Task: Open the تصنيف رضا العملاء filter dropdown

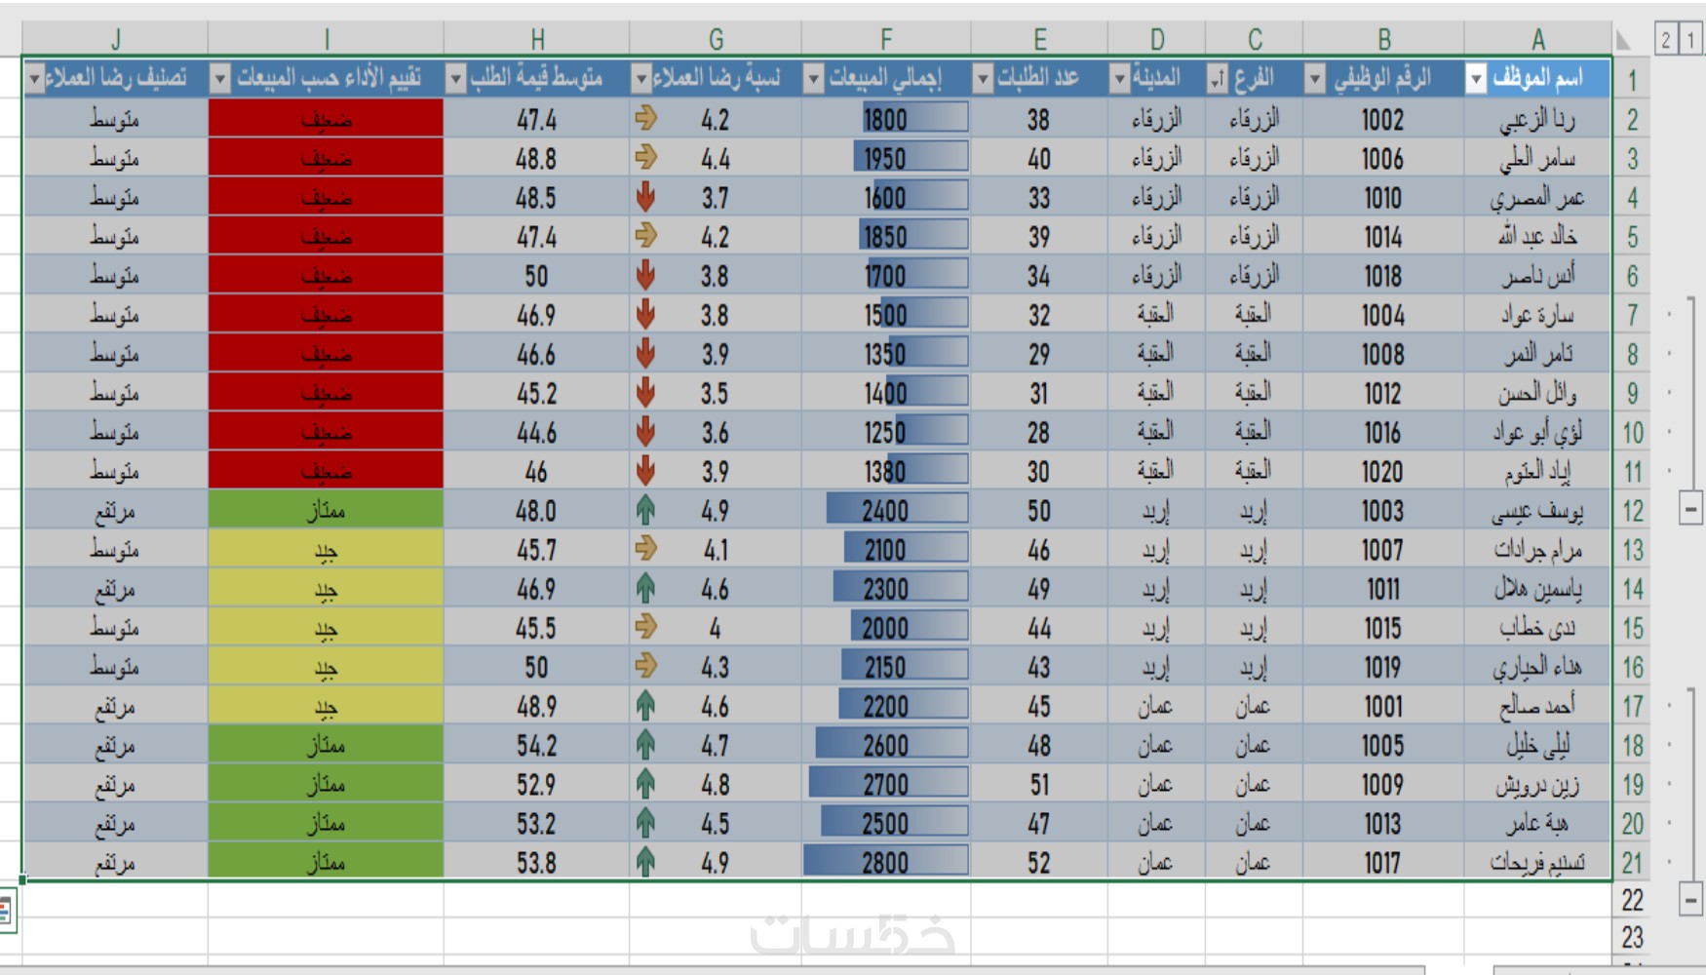Action: coord(34,79)
